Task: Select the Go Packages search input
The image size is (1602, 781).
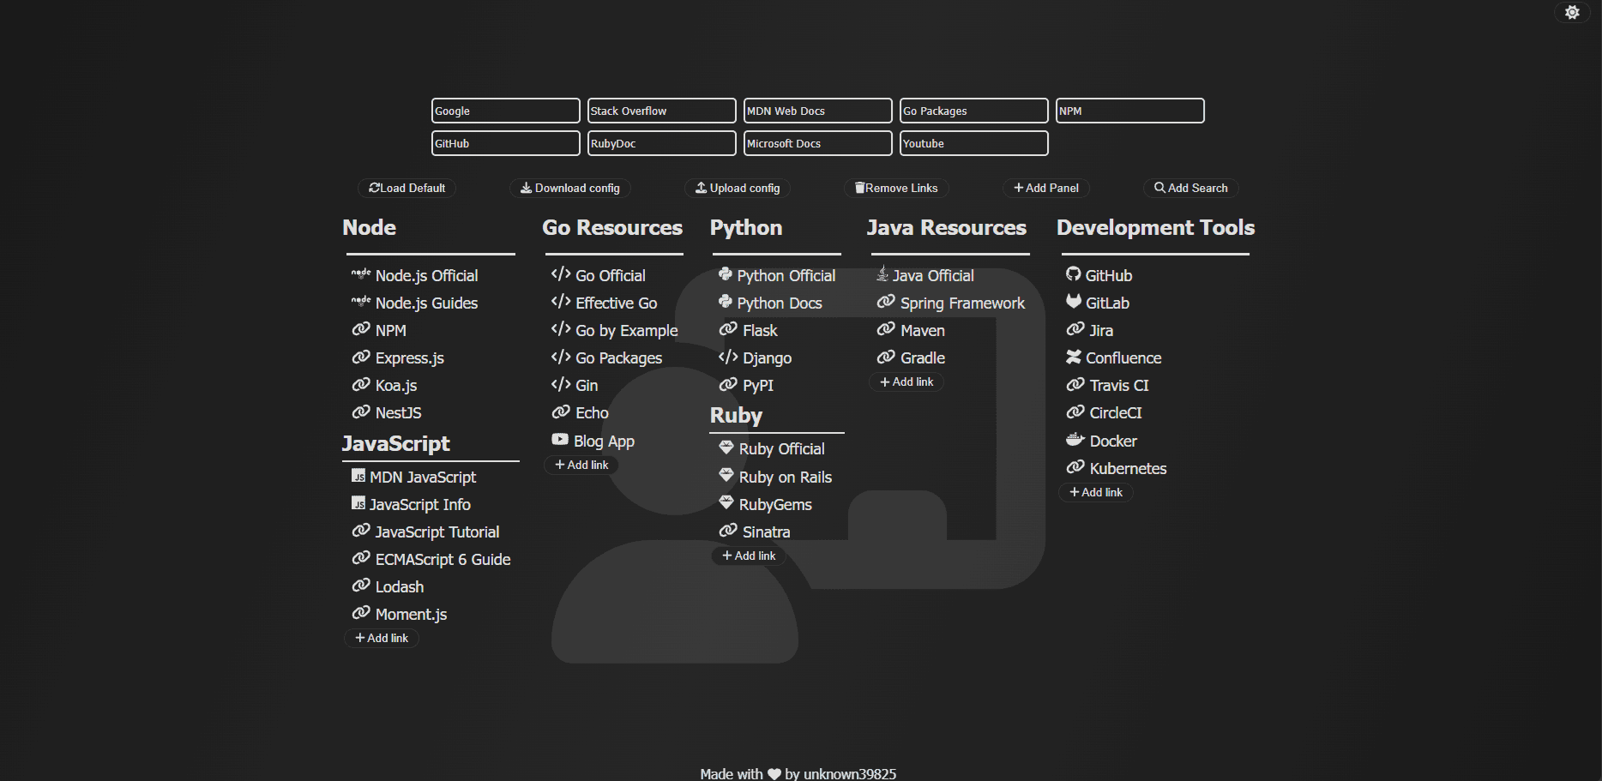Action: [974, 111]
